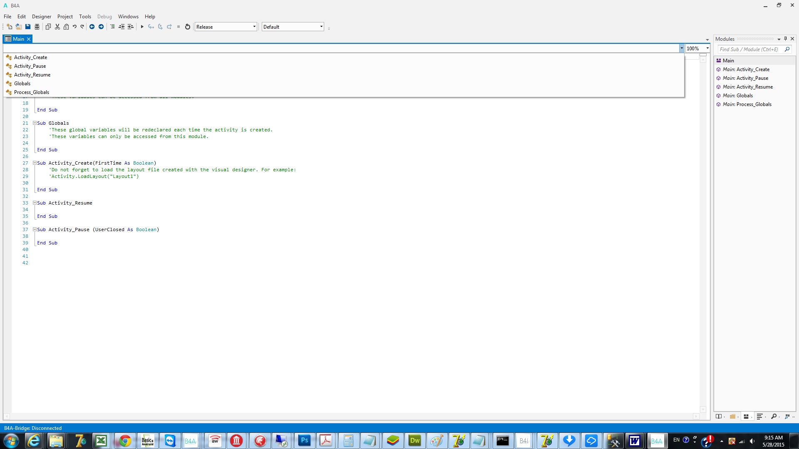Collapse the Sub Activity_Resume code block

pyautogui.click(x=35, y=203)
